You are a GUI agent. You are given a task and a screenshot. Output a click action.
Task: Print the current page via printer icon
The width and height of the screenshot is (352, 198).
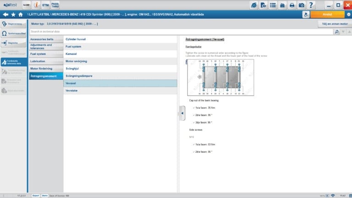pos(292,5)
